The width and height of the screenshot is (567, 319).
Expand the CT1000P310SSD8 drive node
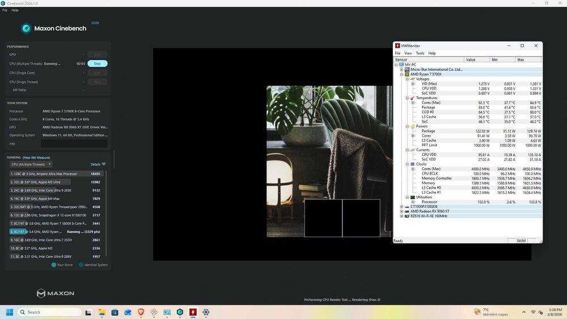click(401, 207)
